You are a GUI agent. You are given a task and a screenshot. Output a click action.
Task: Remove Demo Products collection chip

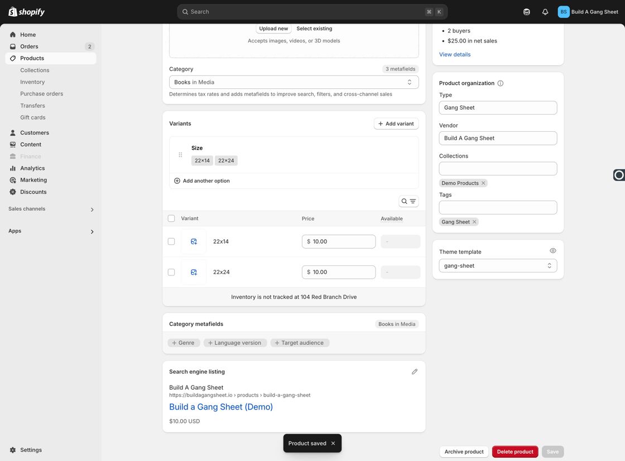click(x=483, y=183)
